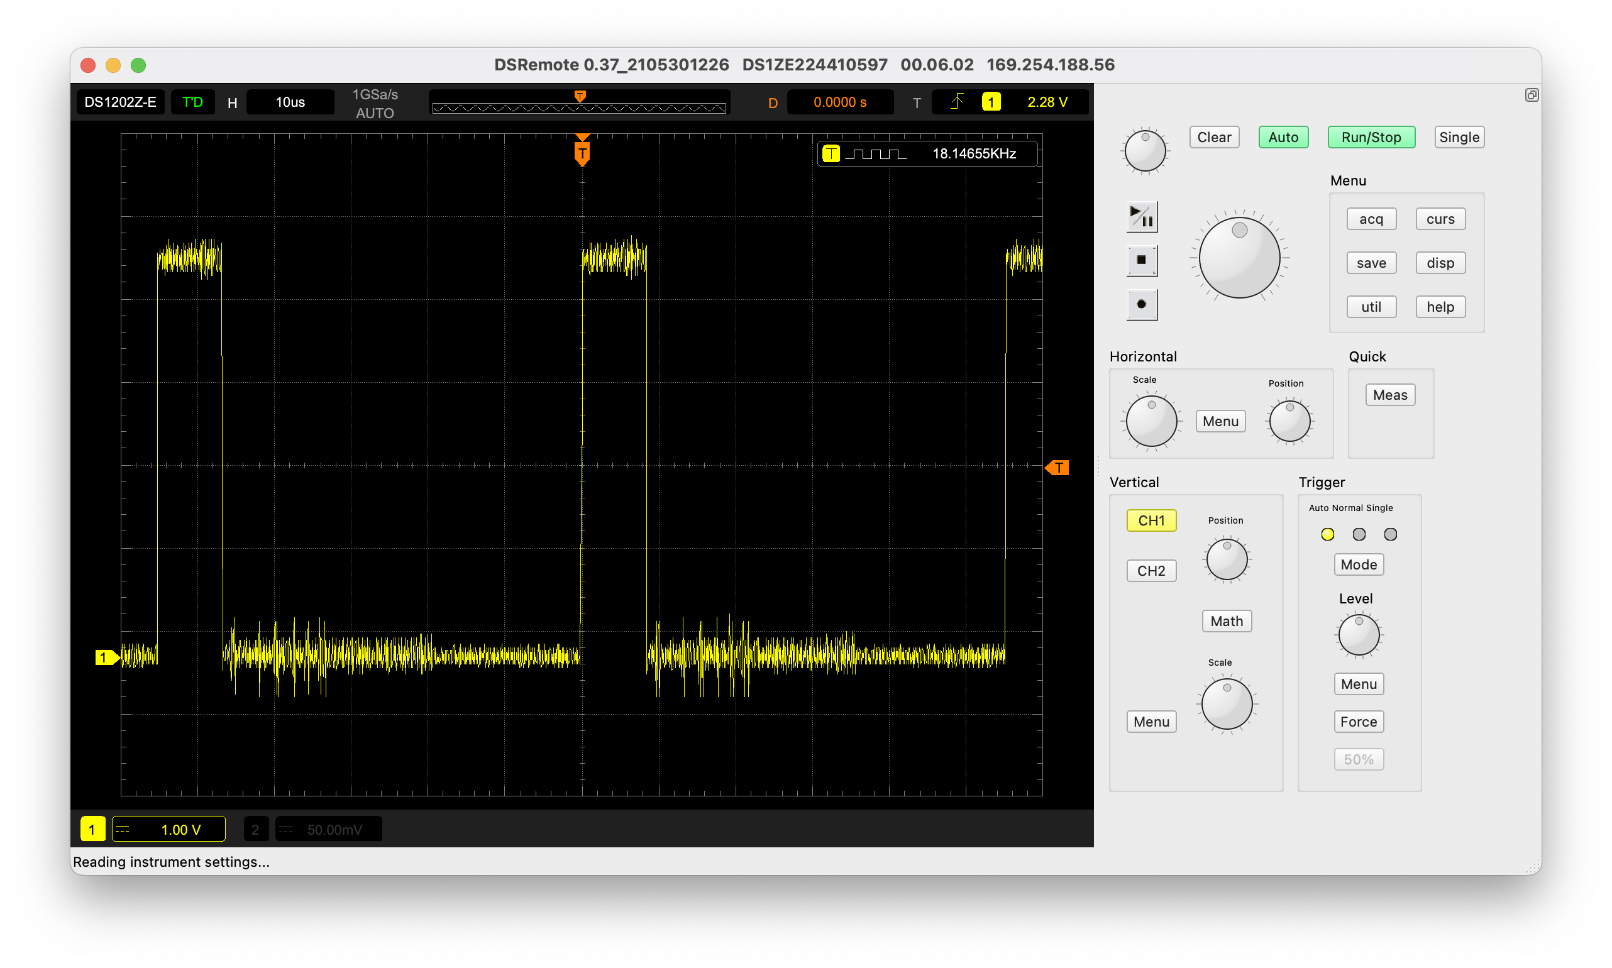Click the panel dock pin icon top-right
The image size is (1612, 968).
tap(1531, 94)
